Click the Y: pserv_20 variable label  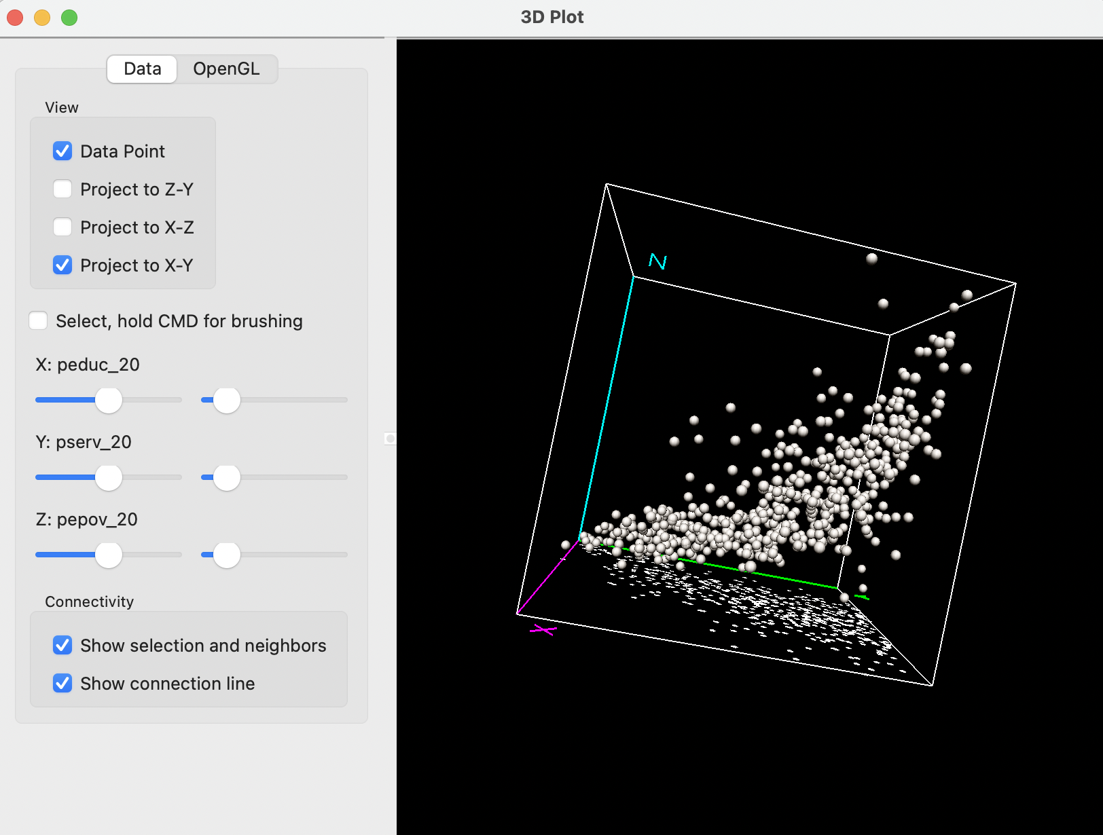pyautogui.click(x=84, y=442)
